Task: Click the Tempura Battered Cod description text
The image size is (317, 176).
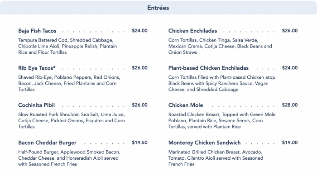Action: [67, 46]
